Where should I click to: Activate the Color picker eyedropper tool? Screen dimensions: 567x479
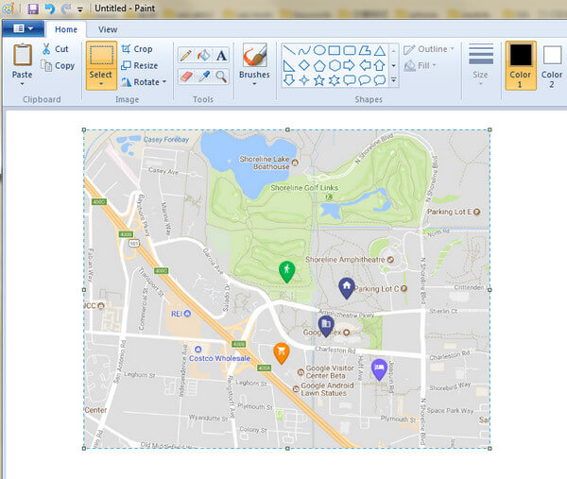203,77
